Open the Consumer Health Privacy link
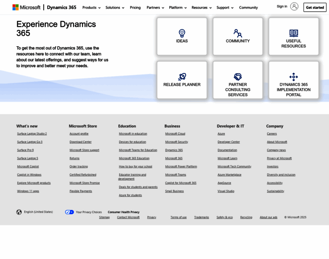This screenshot has width=329, height=259. 123,212
